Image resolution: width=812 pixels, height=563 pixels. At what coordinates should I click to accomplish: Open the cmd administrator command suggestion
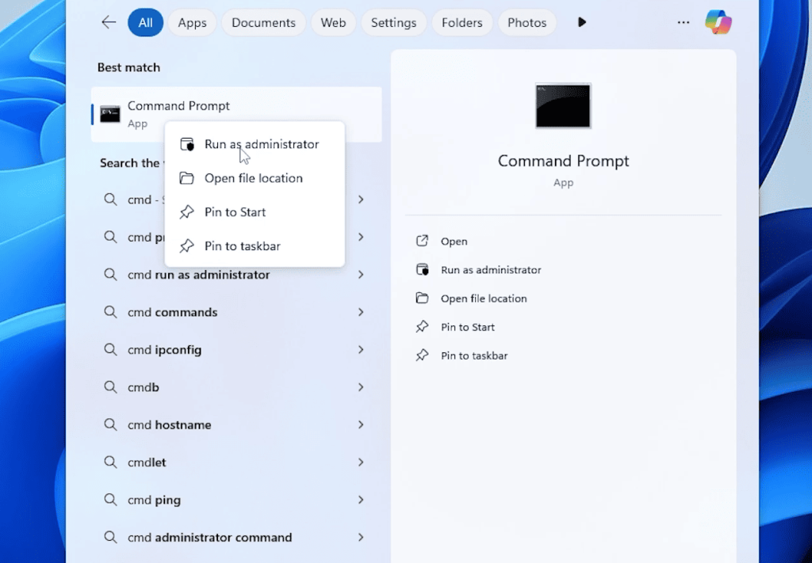coord(209,538)
